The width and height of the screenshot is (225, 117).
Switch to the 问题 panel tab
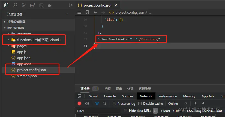tap(108, 89)
